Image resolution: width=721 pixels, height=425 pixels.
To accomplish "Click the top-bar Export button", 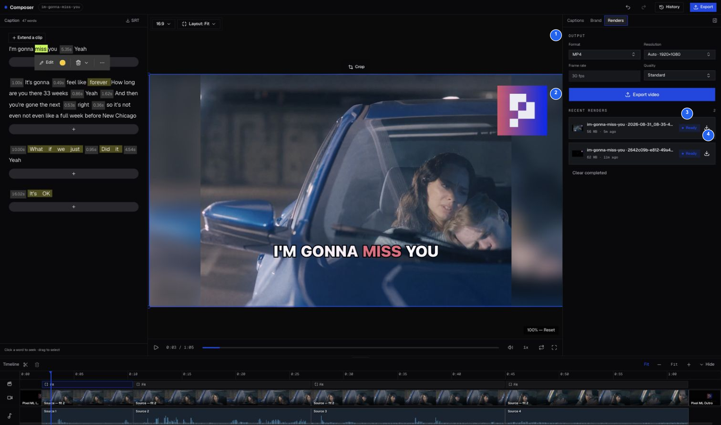I will [703, 7].
